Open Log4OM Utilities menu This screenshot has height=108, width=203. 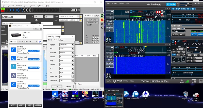[x=32, y=6]
